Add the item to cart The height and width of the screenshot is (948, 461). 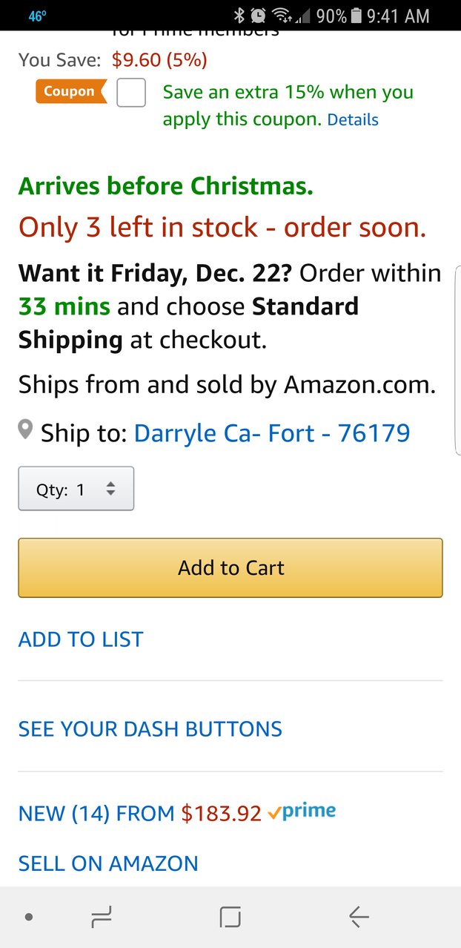tap(230, 567)
